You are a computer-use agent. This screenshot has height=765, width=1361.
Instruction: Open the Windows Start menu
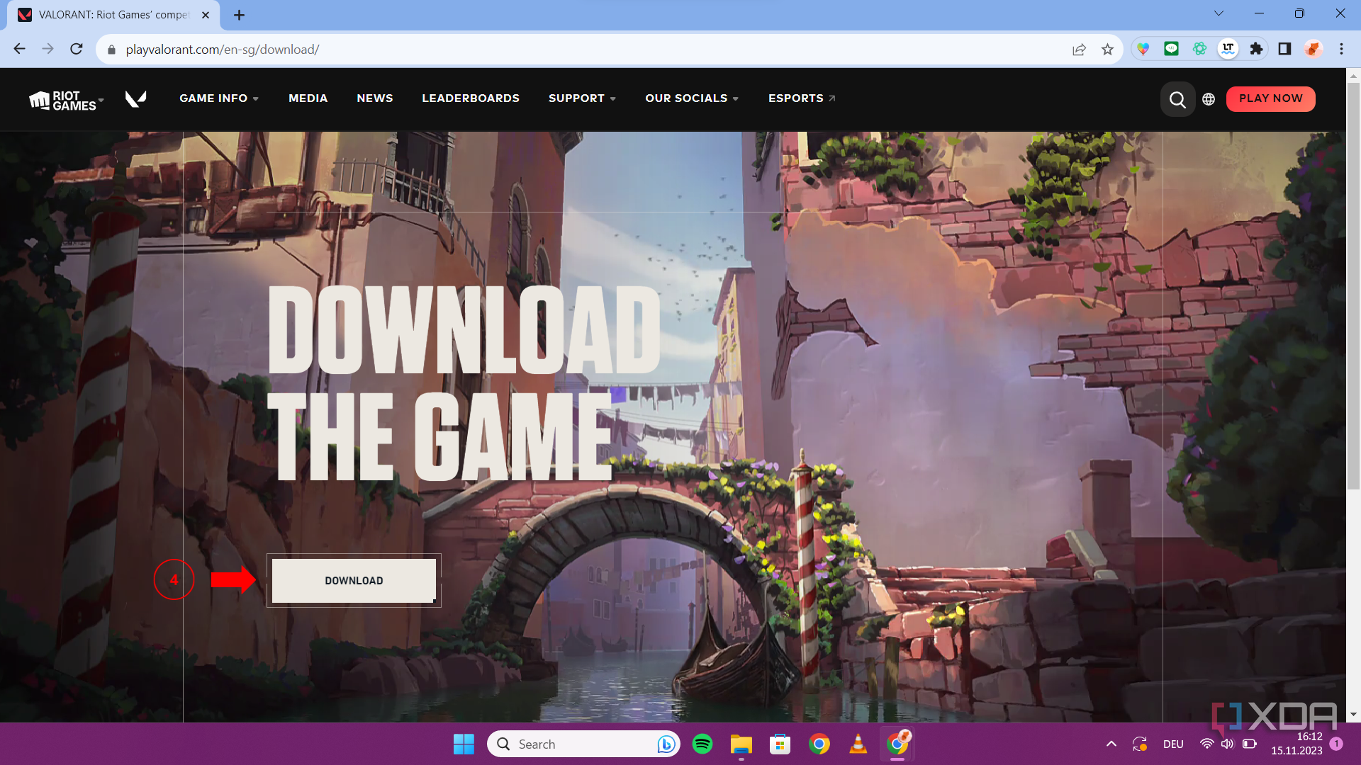[x=464, y=744]
